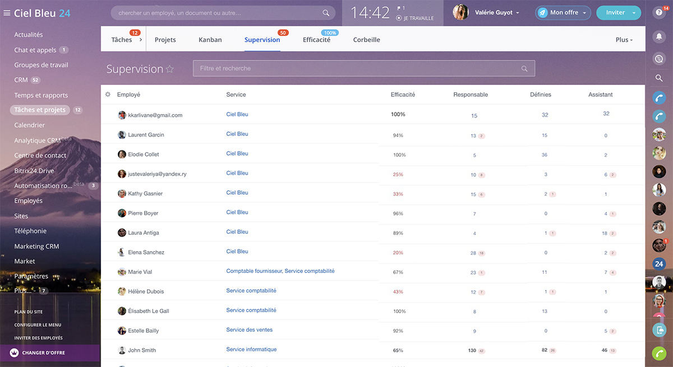Open the Service informatique link
Image resolution: width=673 pixels, height=367 pixels.
[x=251, y=350]
